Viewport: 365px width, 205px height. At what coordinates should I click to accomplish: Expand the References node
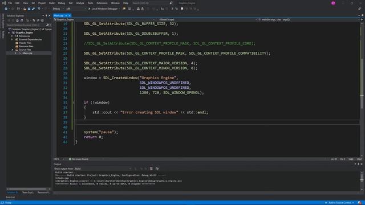pos(13,36)
